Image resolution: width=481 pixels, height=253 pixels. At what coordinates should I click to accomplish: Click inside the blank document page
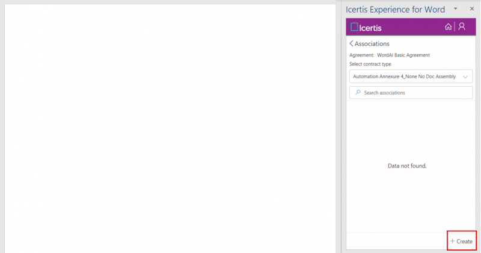pyautogui.click(x=170, y=126)
